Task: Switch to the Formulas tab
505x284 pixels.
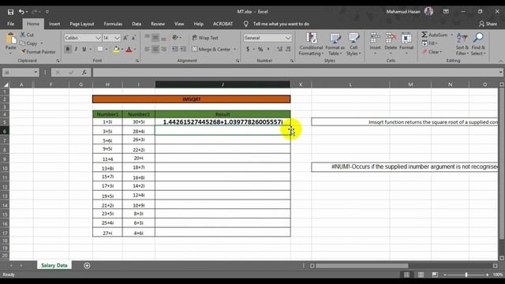Action: (x=113, y=24)
